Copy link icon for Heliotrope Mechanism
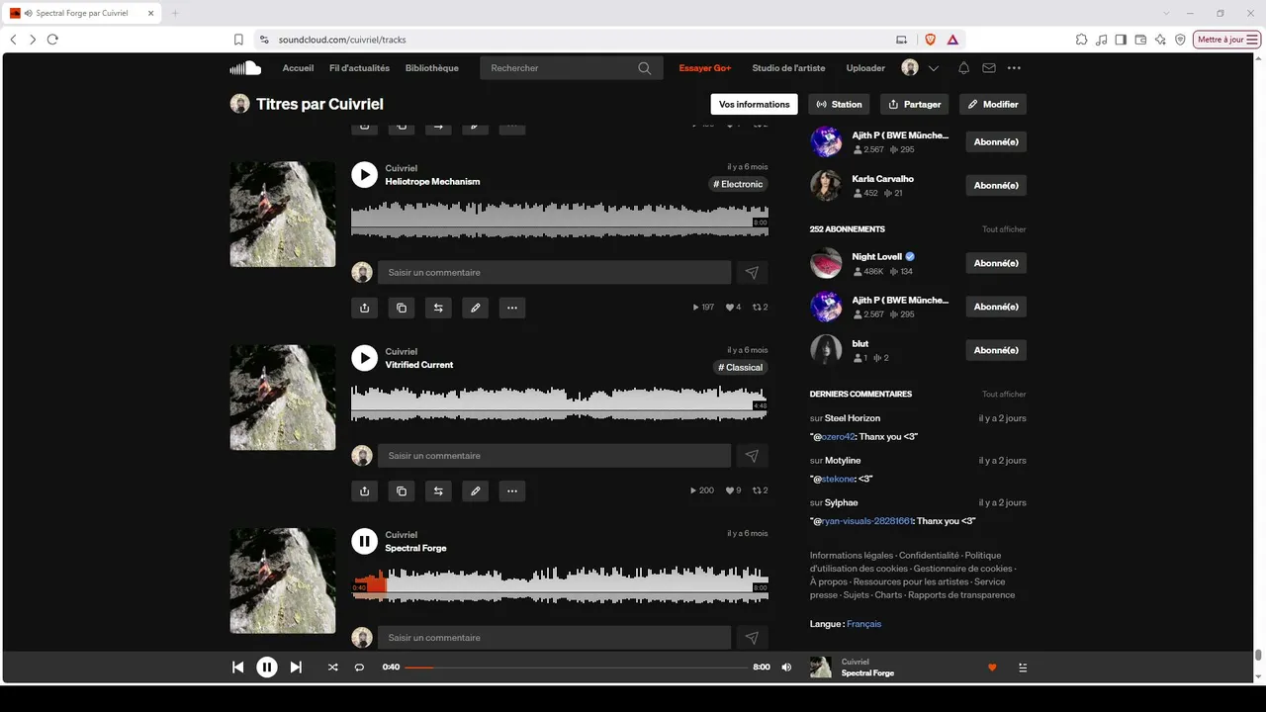Screen dimensions: 1266x712 (402, 308)
